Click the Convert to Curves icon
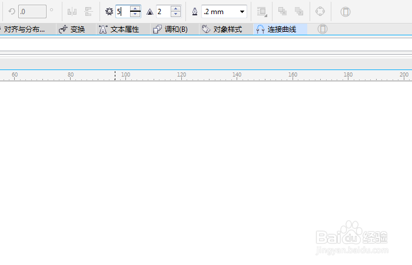412x265 pixels. click(320, 11)
